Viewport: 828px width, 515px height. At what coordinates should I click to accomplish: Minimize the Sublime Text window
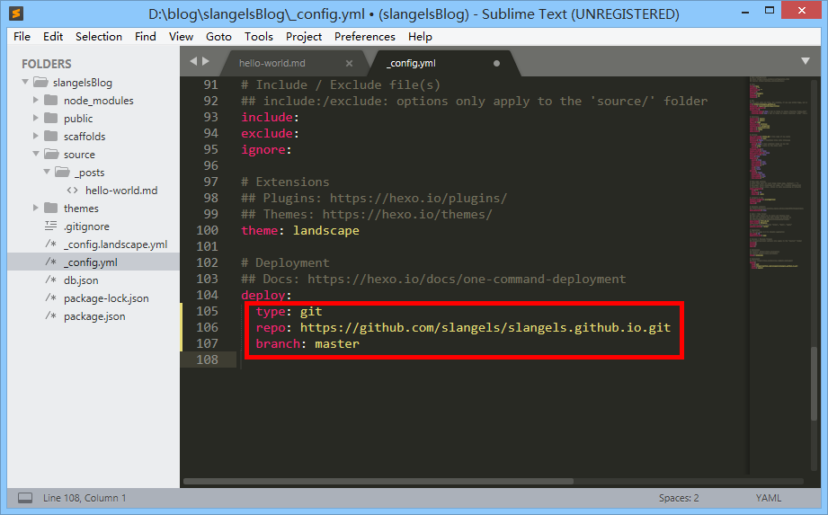pyautogui.click(x=745, y=12)
